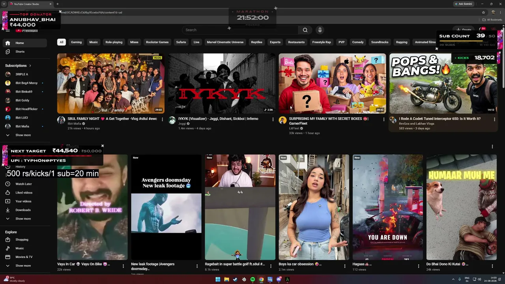Click Ask Gemini button in Chrome
This screenshot has width=505, height=284.
click(464, 4)
